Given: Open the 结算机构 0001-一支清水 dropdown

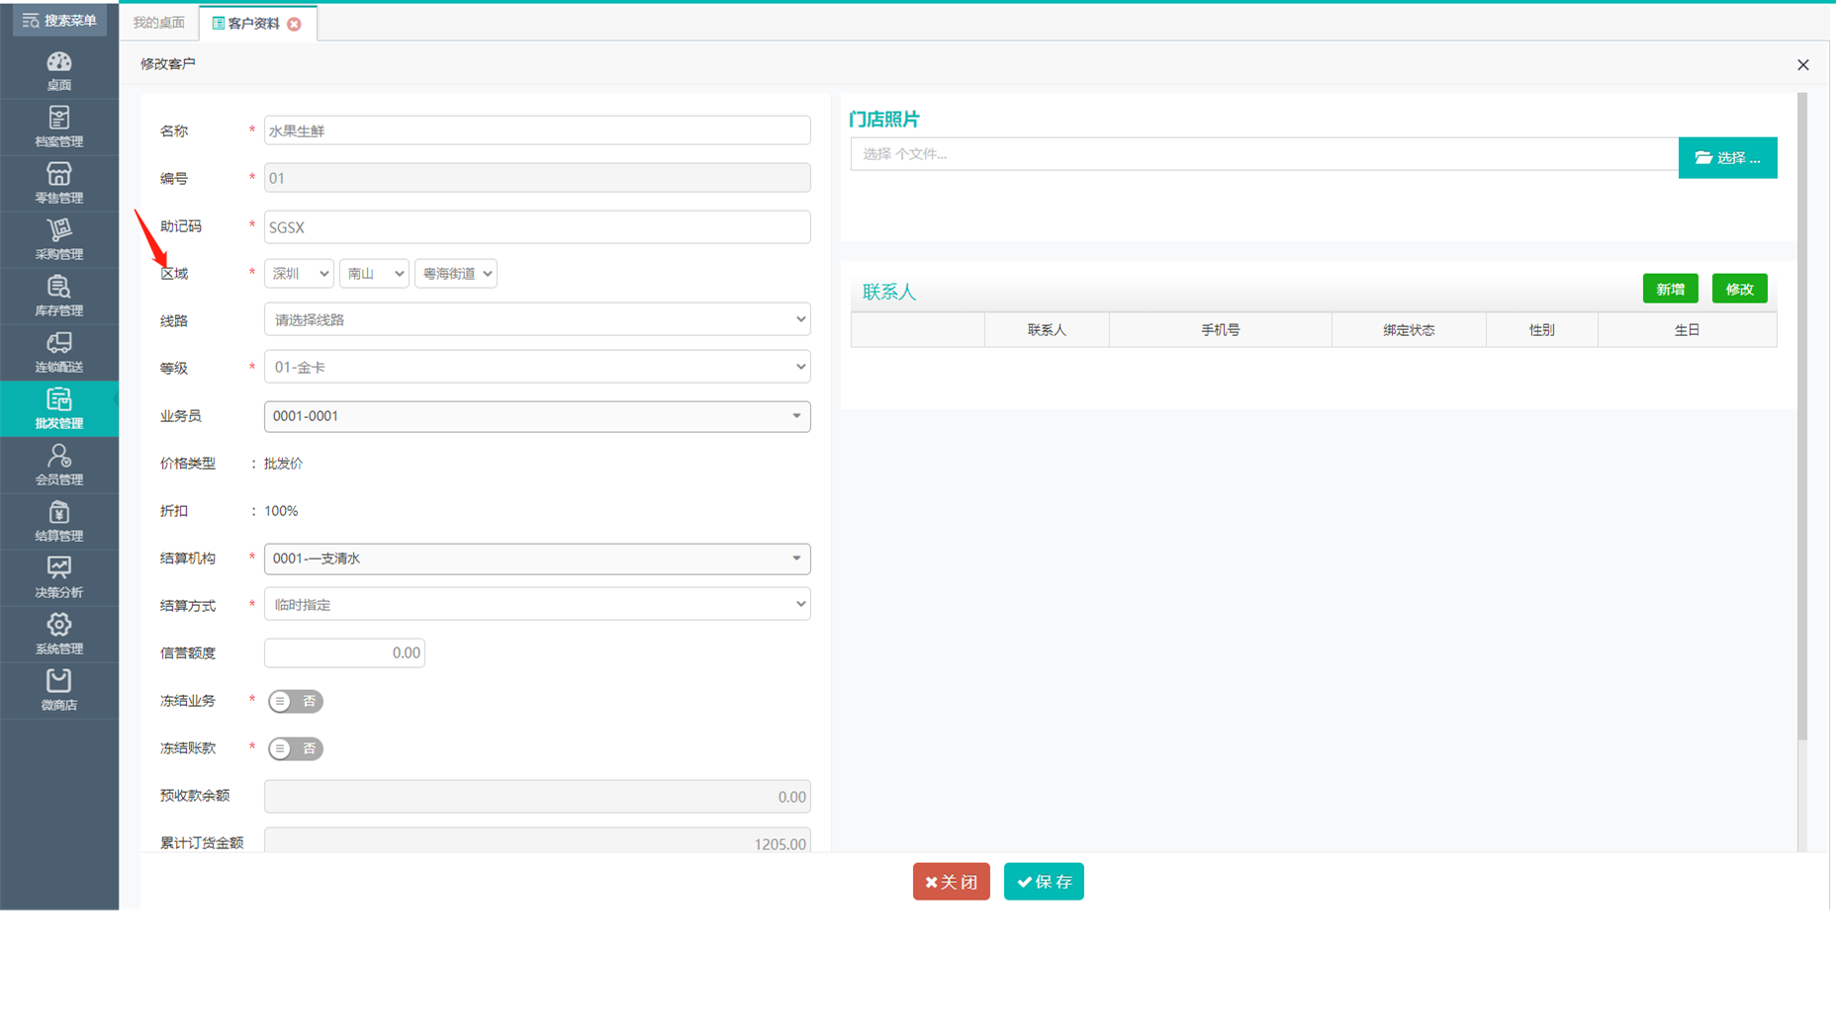Looking at the screenshot, I should 537,559.
